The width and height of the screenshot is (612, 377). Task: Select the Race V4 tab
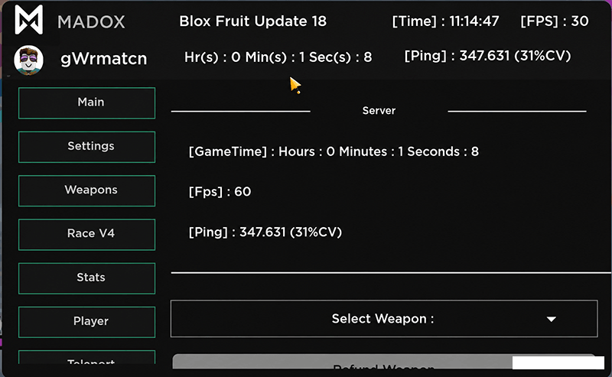coord(86,234)
